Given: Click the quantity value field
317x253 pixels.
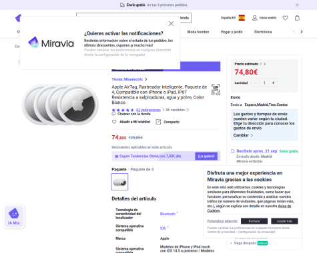Looking at the screenshot, I should tap(264, 83).
